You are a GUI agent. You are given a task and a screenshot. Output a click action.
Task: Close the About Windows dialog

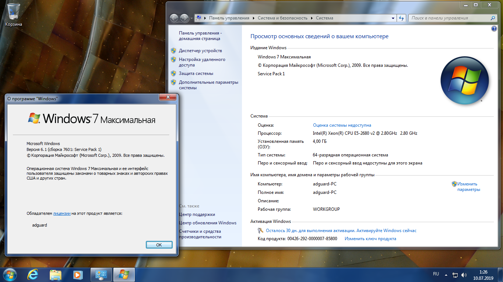(x=168, y=97)
